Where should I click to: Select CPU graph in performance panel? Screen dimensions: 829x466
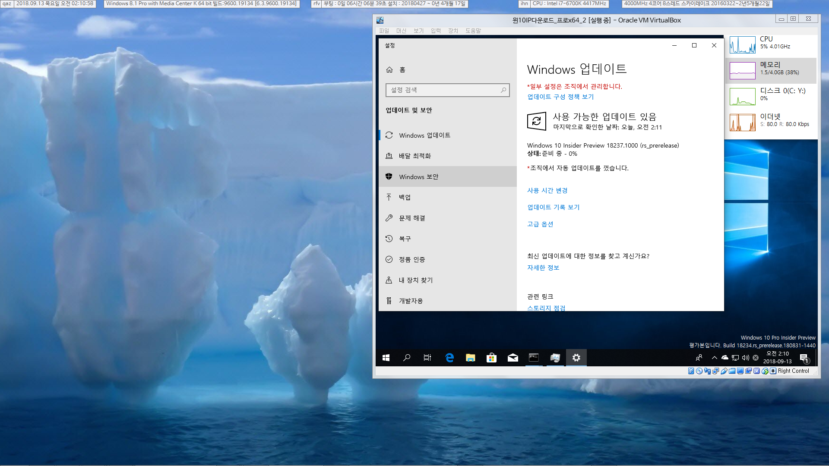tap(772, 45)
